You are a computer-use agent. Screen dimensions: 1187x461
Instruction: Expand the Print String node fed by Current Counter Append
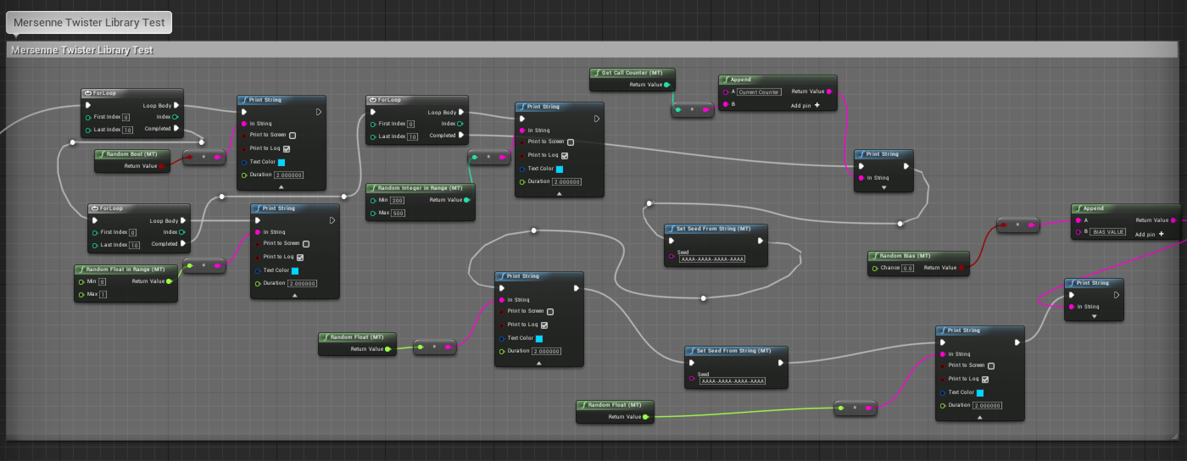[x=884, y=188]
